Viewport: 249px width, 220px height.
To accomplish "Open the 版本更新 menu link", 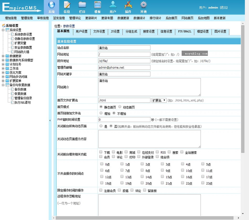I will pos(220,18).
